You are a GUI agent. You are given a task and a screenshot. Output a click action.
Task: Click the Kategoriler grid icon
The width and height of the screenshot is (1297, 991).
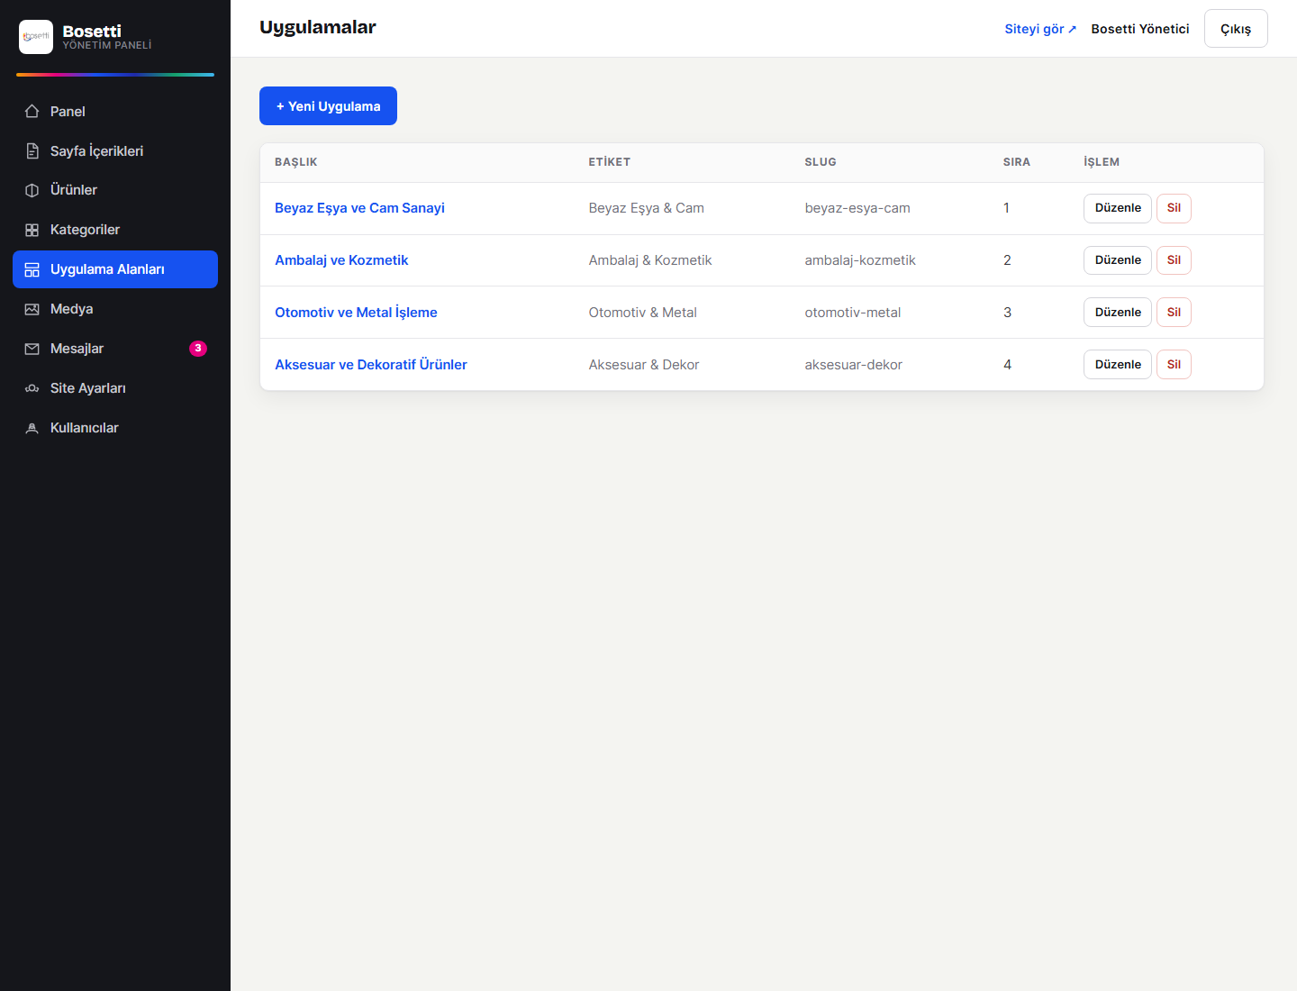(x=32, y=230)
